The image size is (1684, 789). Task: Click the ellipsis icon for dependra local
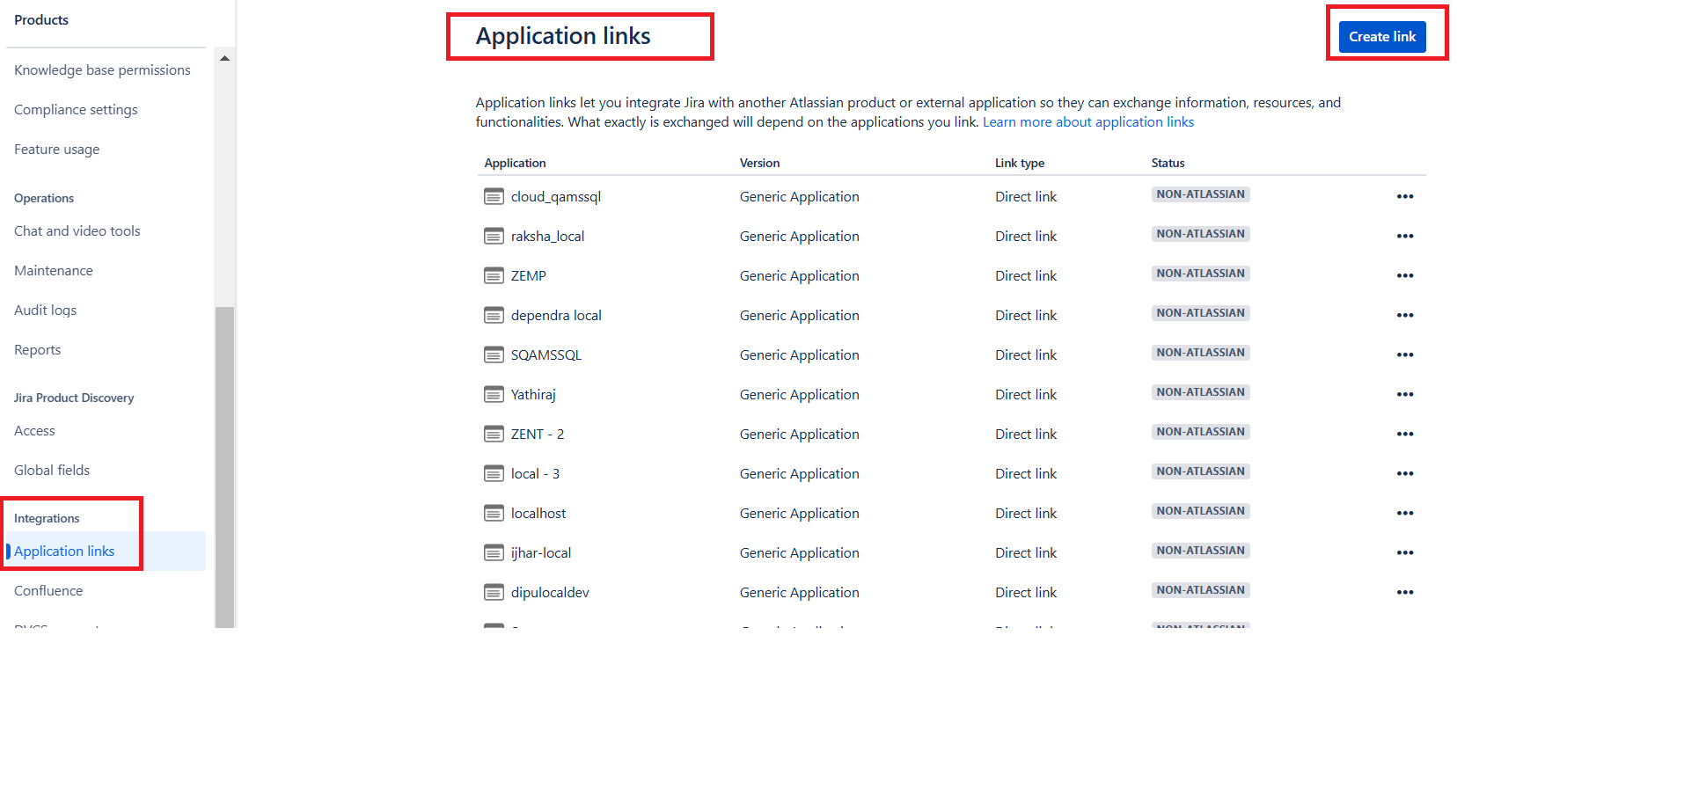(1404, 315)
